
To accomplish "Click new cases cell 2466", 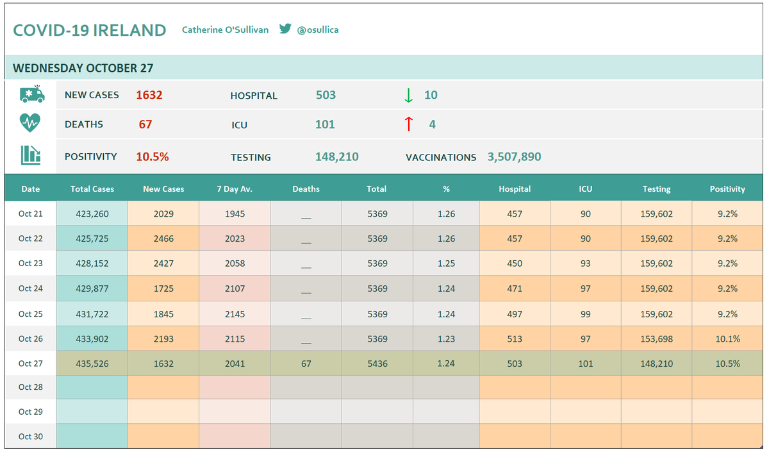I will point(163,239).
